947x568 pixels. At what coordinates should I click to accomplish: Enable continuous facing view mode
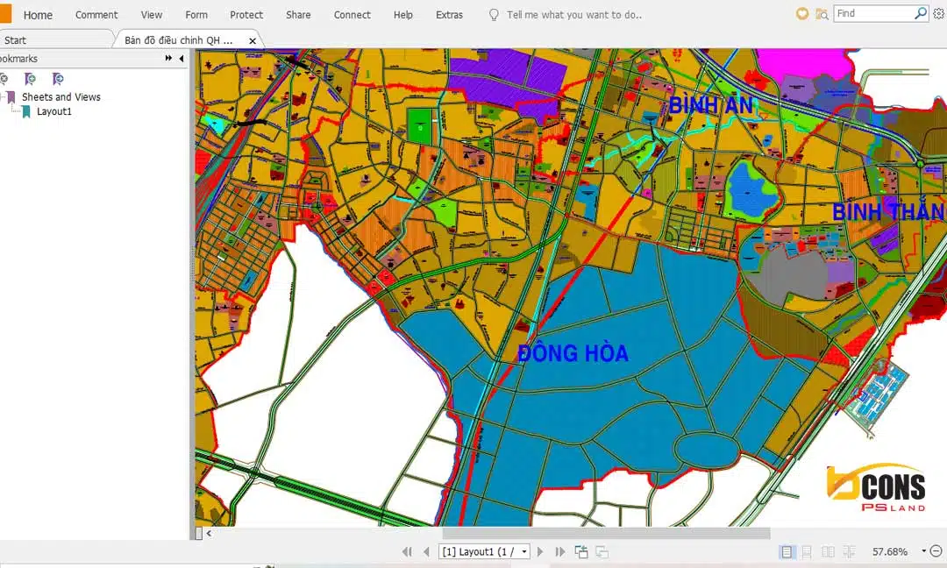[849, 551]
